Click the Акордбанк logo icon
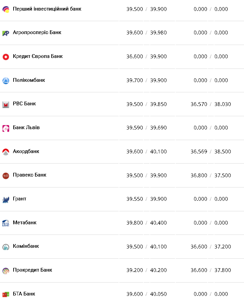 pyautogui.click(x=5, y=152)
